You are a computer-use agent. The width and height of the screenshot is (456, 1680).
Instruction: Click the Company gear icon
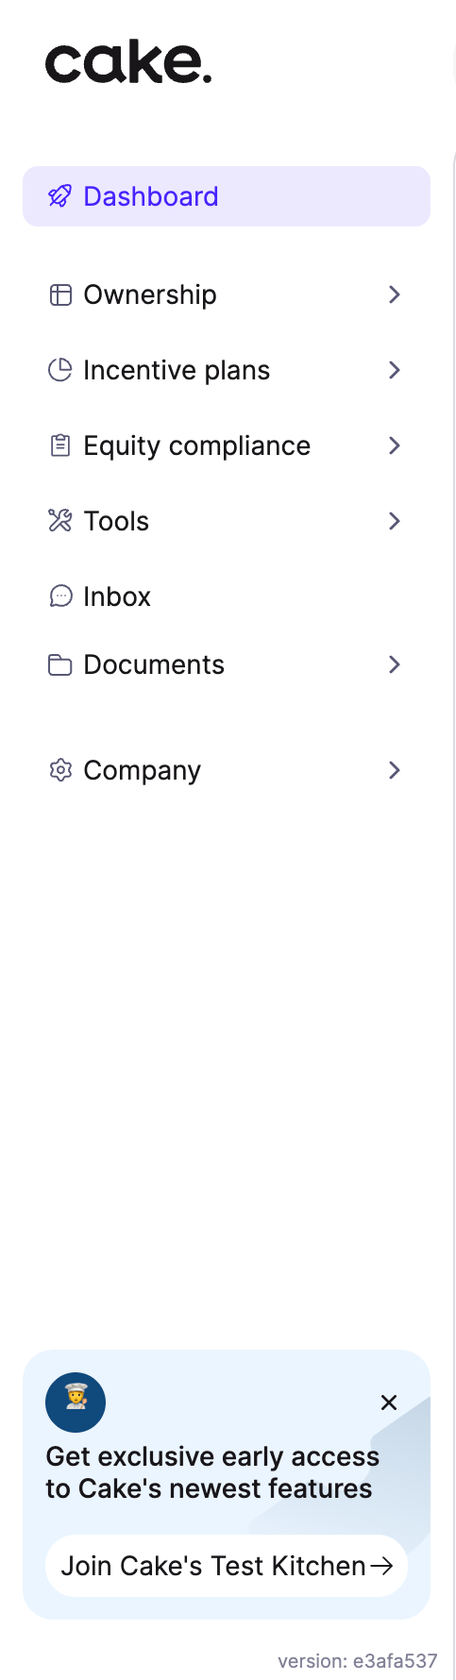pyautogui.click(x=60, y=770)
